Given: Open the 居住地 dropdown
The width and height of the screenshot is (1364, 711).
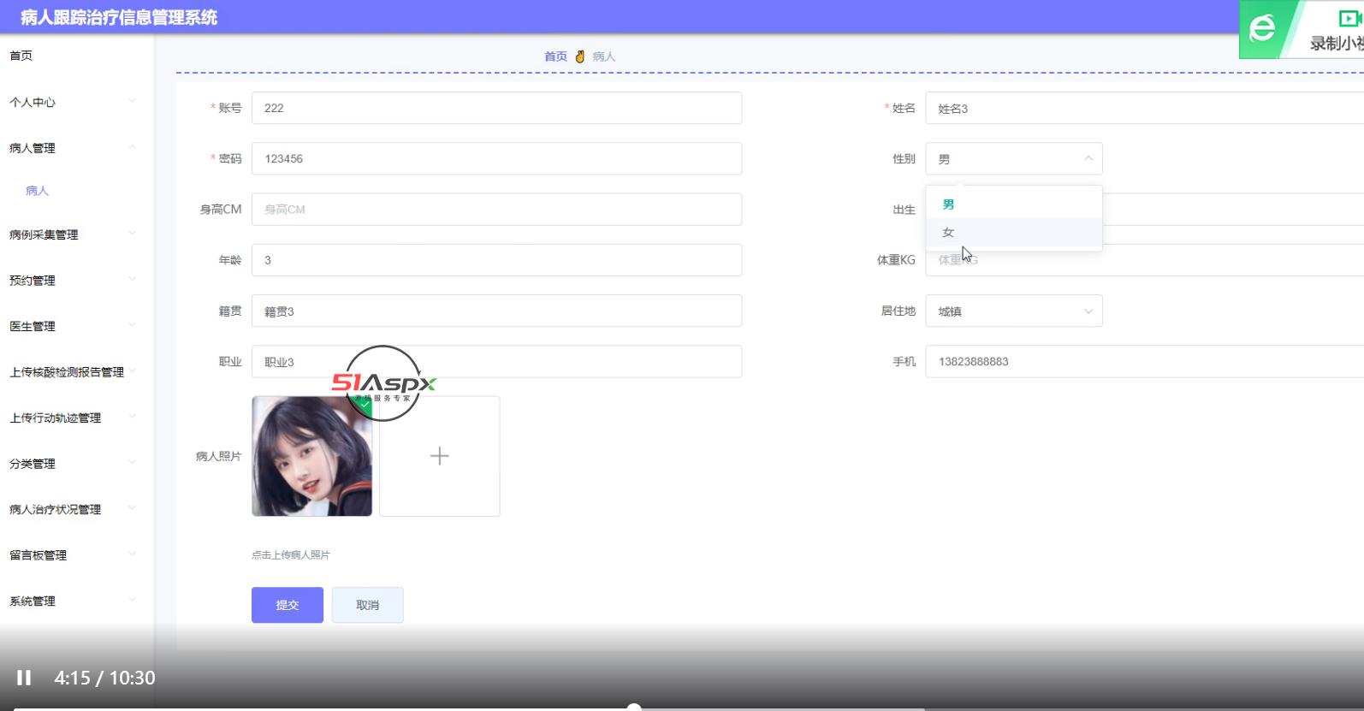Looking at the screenshot, I should click(x=1014, y=311).
